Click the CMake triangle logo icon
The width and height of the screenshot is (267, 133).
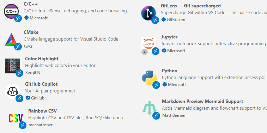tap(11, 40)
